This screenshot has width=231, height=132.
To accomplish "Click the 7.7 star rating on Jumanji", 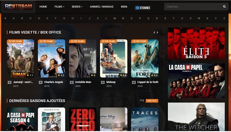I will point(30,75).
